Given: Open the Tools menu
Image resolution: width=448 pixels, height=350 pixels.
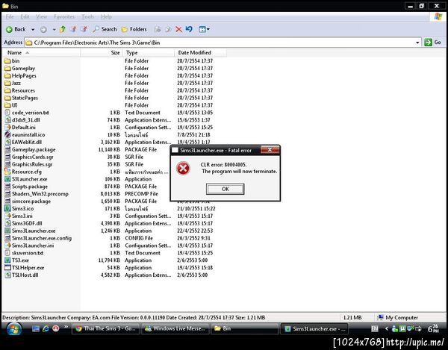Looking at the screenshot, I should click(x=87, y=16).
